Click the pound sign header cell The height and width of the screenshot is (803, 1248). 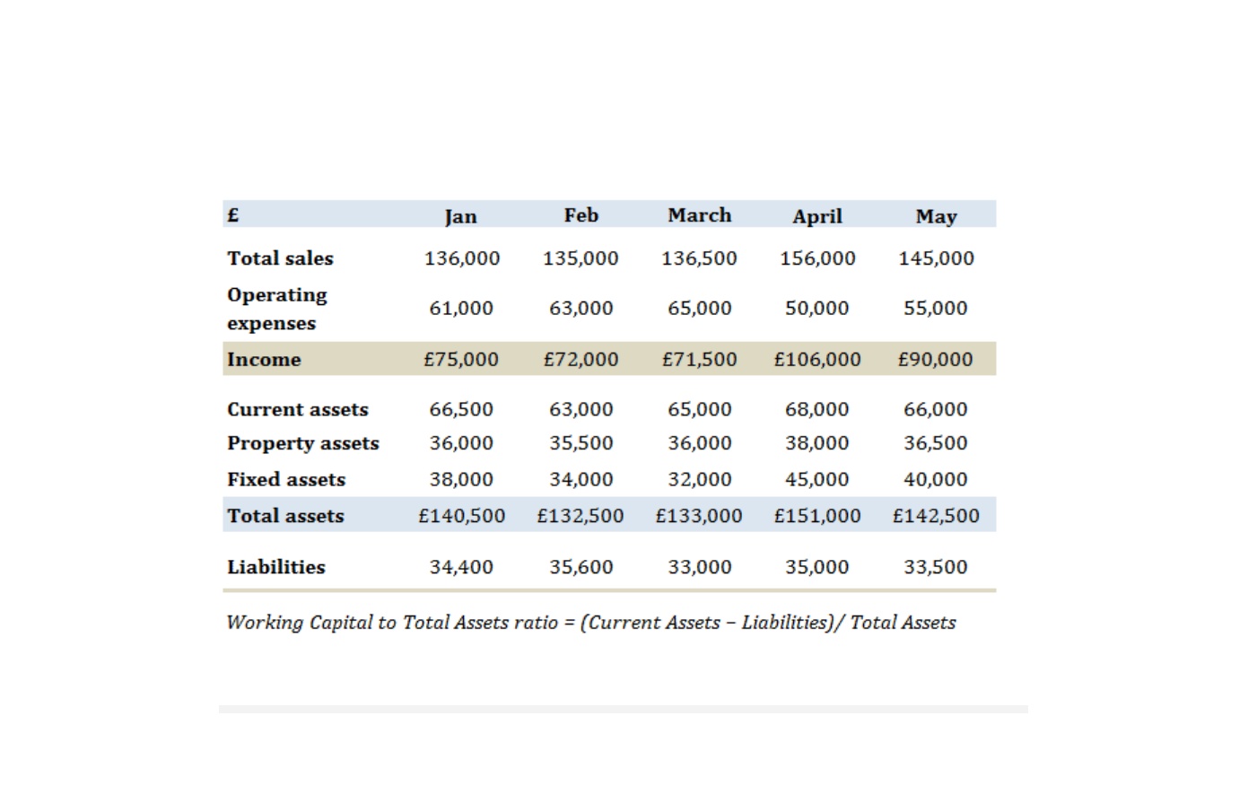(x=233, y=214)
